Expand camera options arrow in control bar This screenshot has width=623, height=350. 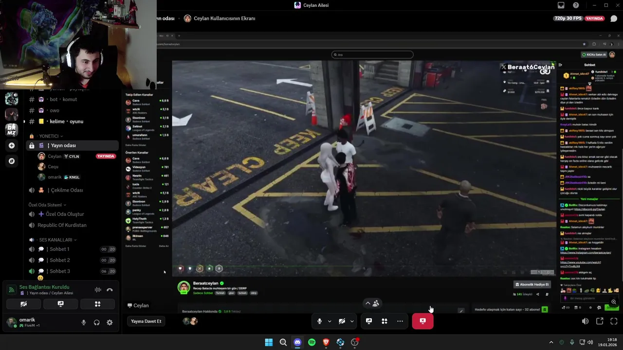point(352,321)
